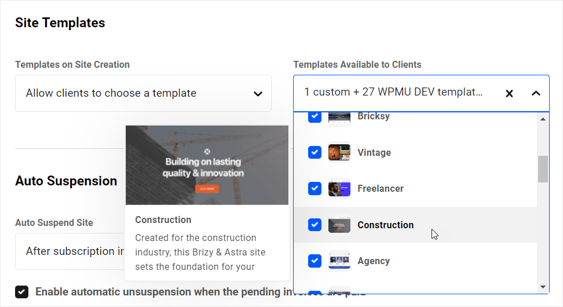Screen dimensions: 563x307
Task: Click the template list scroll down arrow
Action: [543, 287]
